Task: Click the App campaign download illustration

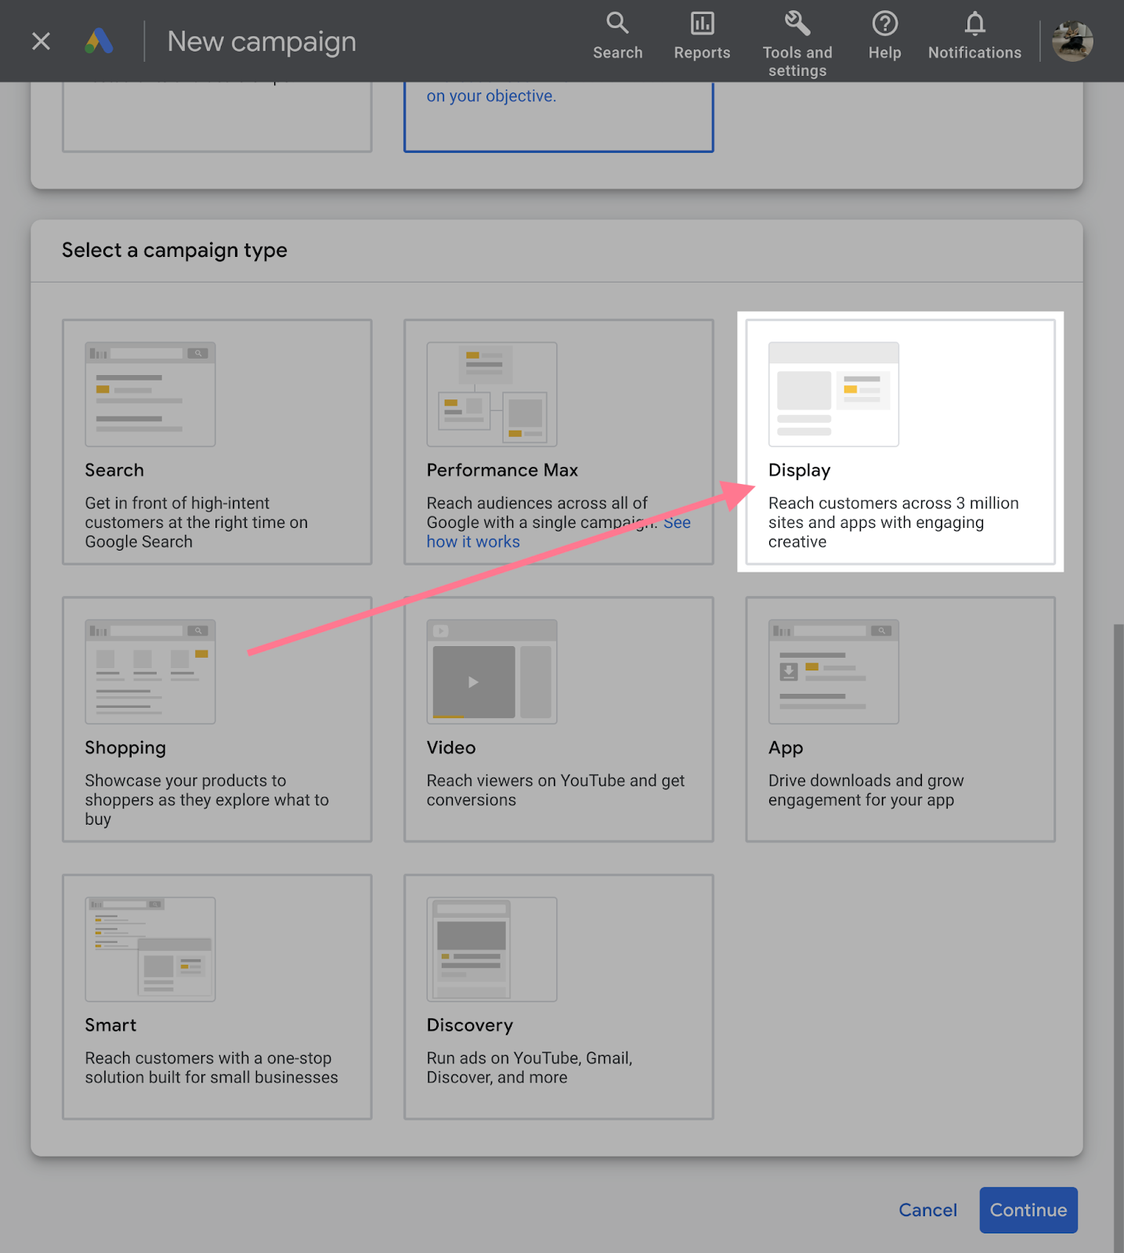Action: pyautogui.click(x=833, y=672)
